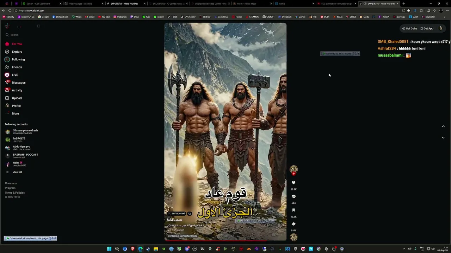Share the video with the arrow icon
This screenshot has height=253, width=451.
click(x=294, y=224)
